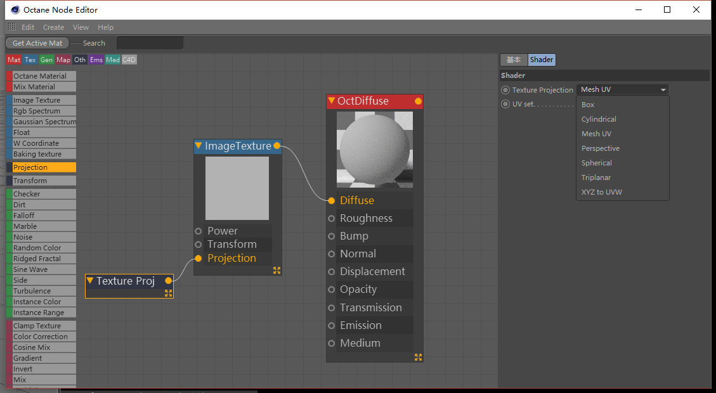Click the Diffuse input port on OctDiffuse
Image resolution: width=716 pixels, height=393 pixels.
click(332, 200)
